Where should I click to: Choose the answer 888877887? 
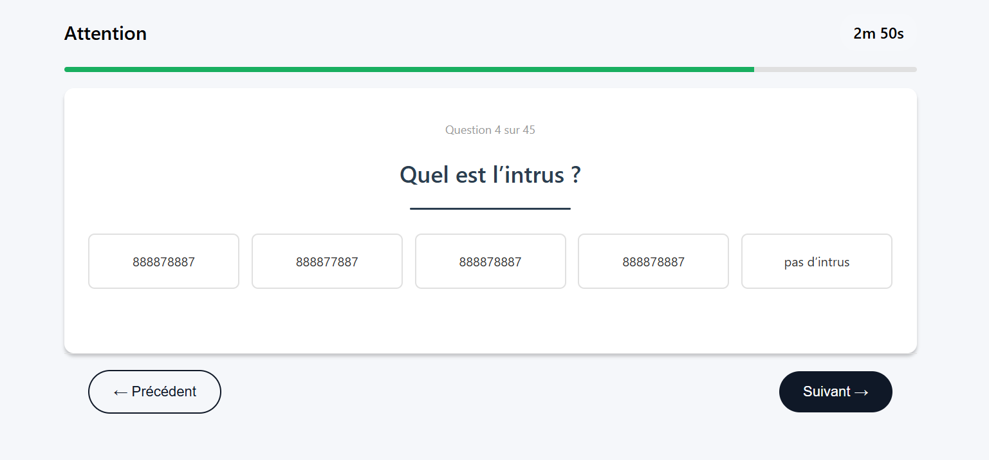[327, 261]
